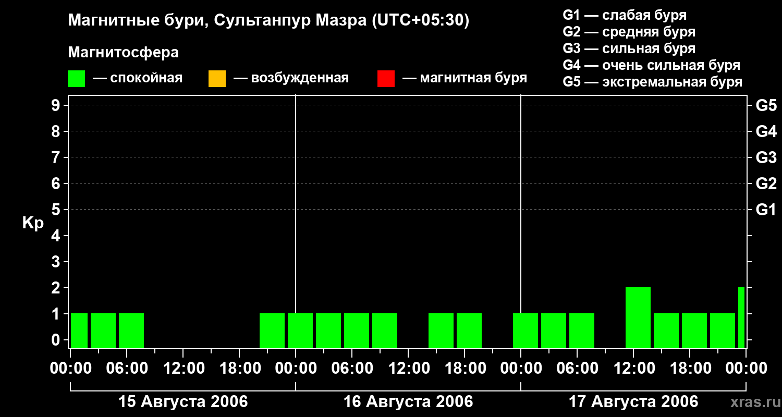Click the '12:00' time label for 17 Августа
The width and height of the screenshot is (782, 417).
(x=633, y=368)
